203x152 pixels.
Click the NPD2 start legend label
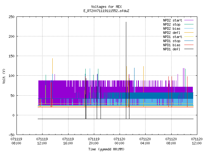coord(173,20)
